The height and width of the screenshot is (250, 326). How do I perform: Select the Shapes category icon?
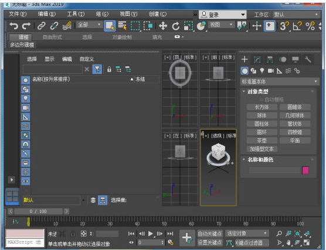(253, 71)
